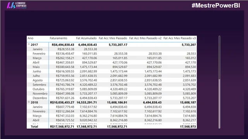Select the Novembro row label
248x139 pixels.
[40, 93]
